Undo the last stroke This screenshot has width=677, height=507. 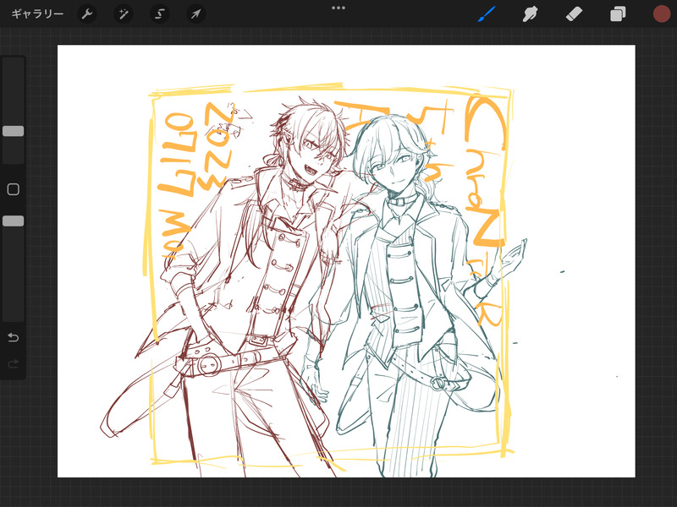(x=14, y=337)
